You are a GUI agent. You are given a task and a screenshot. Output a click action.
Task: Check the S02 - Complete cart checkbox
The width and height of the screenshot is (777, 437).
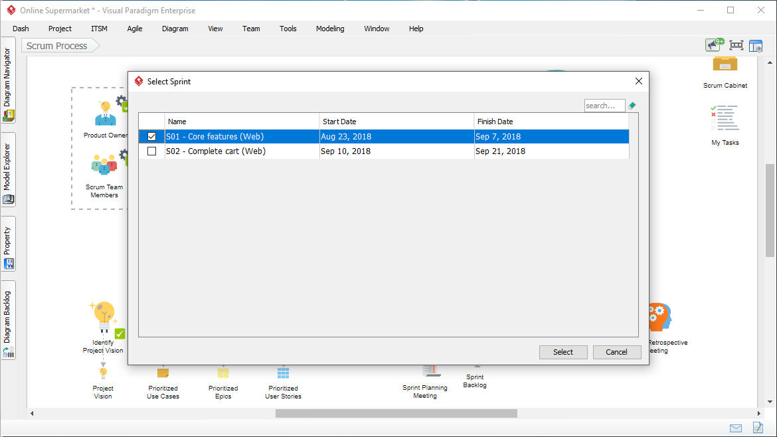pyautogui.click(x=151, y=151)
